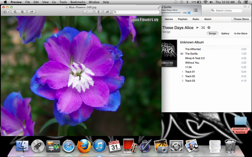This screenshot has width=252, height=157.
Task: Open Mission Control from the Dock
Action: pos(53,146)
